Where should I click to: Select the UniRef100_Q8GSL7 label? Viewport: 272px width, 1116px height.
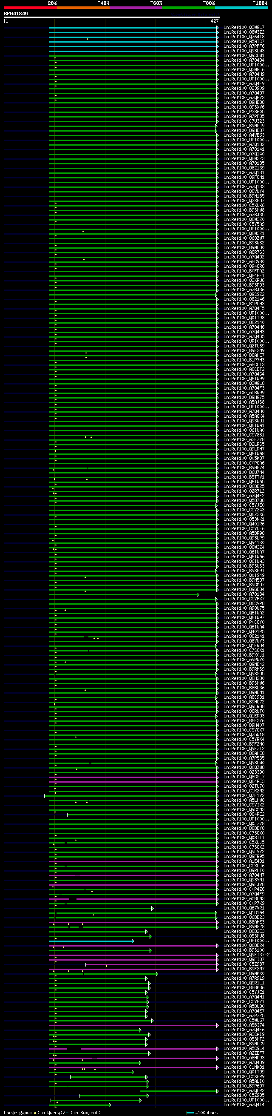pyautogui.click(x=244, y=777)
